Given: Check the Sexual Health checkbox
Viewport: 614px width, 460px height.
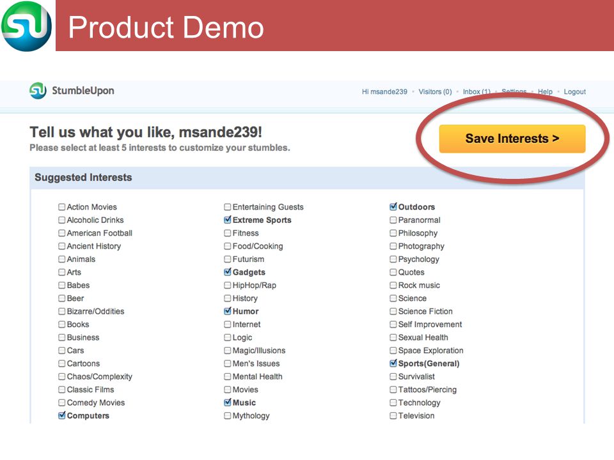Looking at the screenshot, I should click(x=393, y=337).
